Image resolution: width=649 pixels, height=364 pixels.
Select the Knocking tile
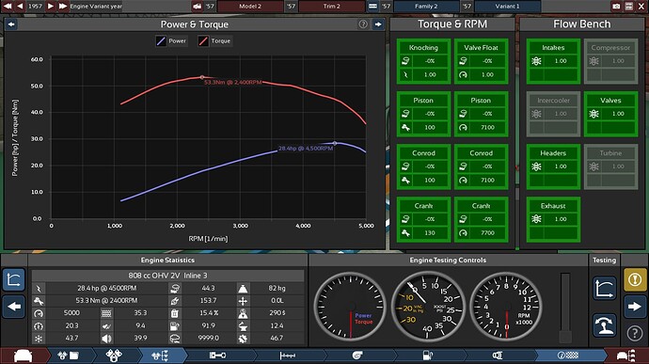423,61
